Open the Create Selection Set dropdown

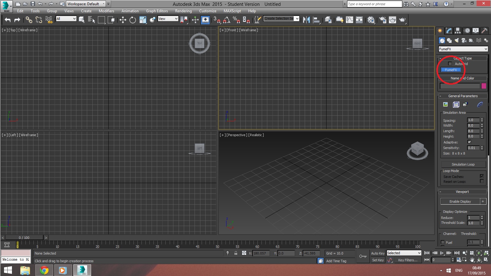(x=281, y=19)
